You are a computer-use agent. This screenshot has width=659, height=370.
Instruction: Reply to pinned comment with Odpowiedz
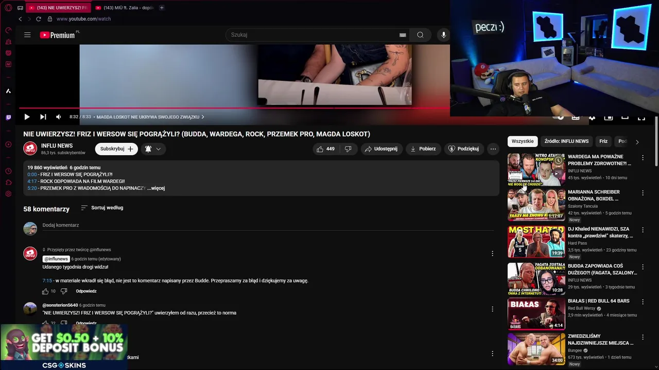pyautogui.click(x=86, y=291)
